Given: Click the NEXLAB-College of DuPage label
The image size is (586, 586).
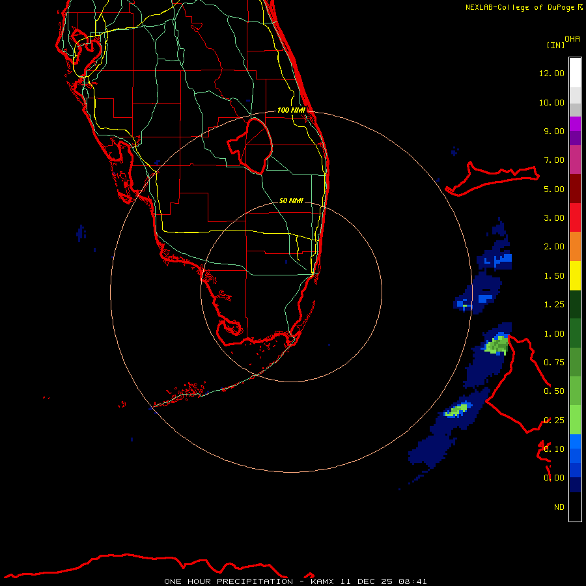Looking at the screenshot, I should pos(520,7).
